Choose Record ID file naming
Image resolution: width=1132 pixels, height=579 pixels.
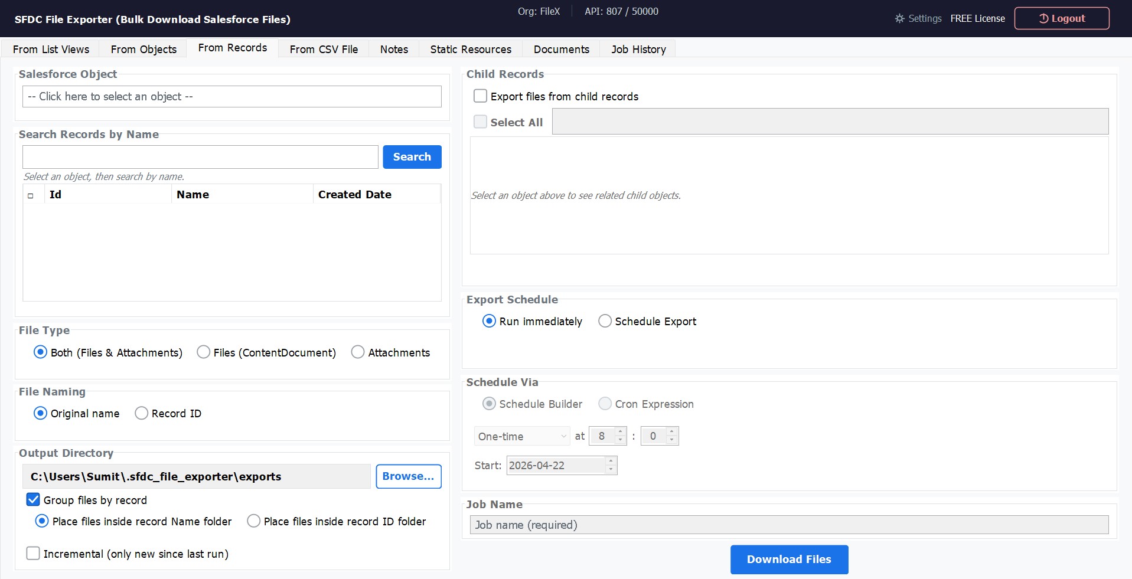coord(141,413)
